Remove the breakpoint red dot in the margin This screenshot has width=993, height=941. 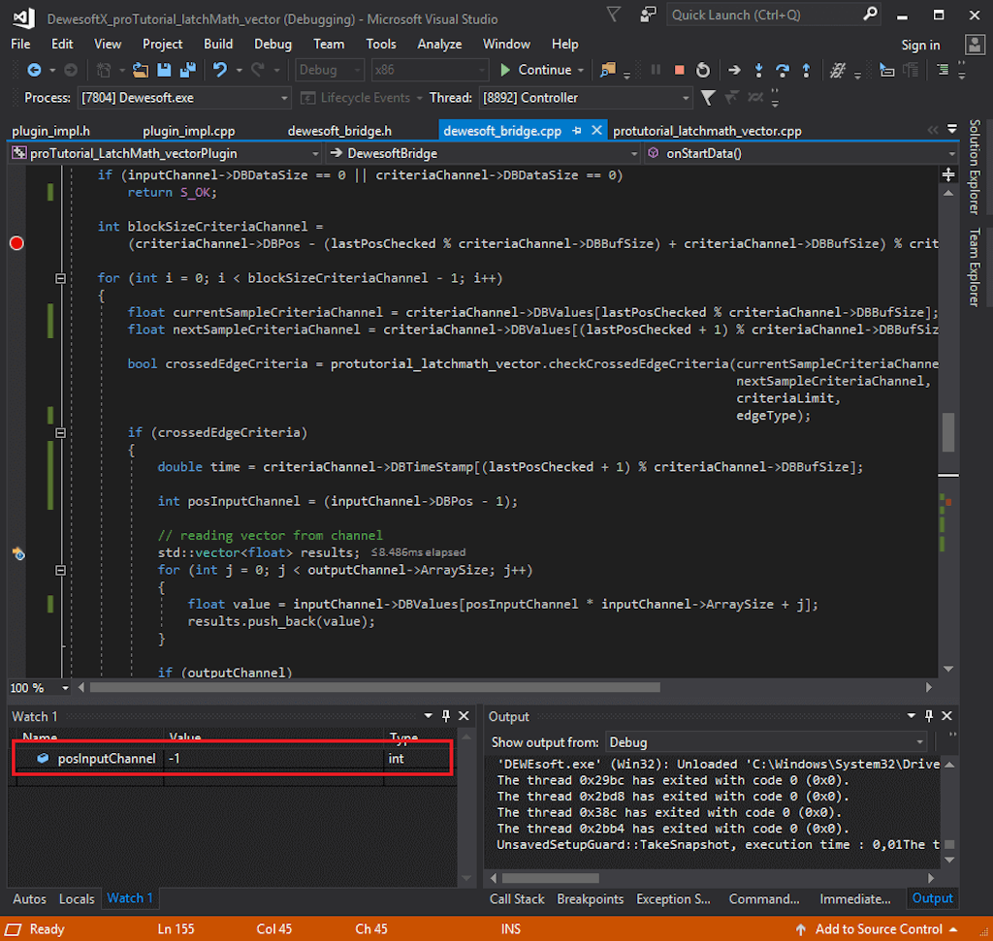pos(17,243)
